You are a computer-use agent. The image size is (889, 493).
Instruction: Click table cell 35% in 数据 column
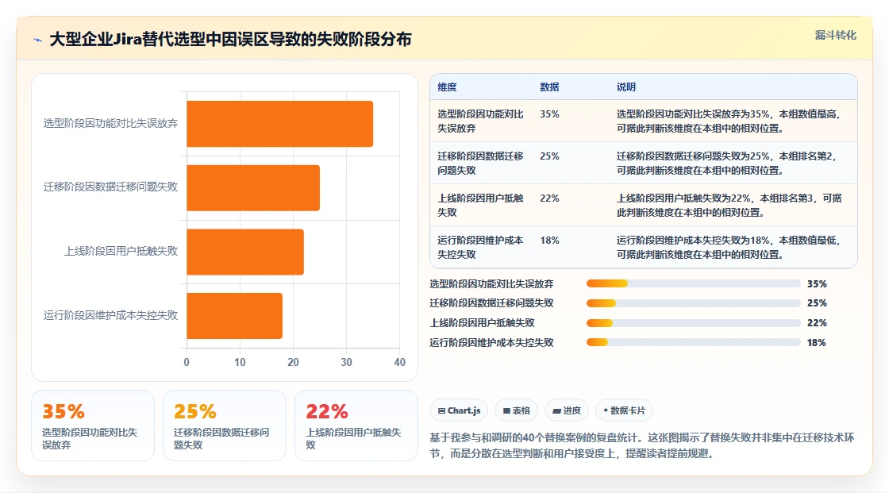(549, 114)
